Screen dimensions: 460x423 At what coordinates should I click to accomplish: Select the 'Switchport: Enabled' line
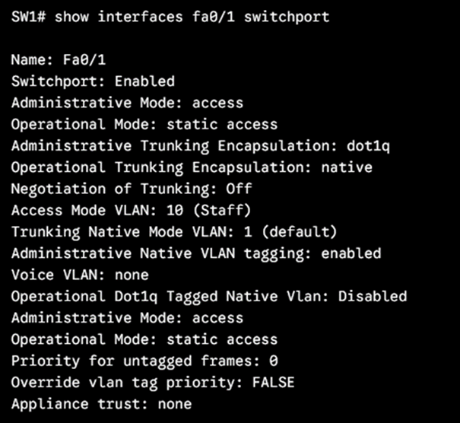point(93,81)
